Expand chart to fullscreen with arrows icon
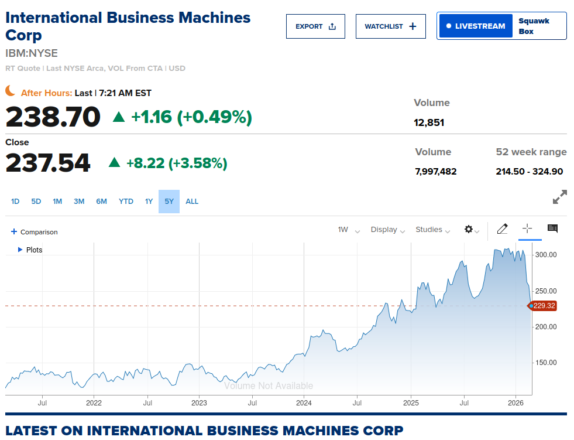This screenshot has width=574, height=440. click(560, 197)
